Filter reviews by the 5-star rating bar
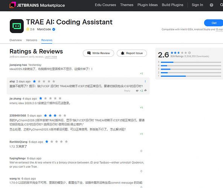Image resolution: width=223 pixels, height=188 pixels. coord(189,62)
